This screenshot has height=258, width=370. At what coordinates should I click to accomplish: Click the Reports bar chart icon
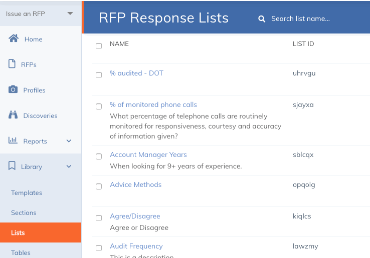tap(13, 140)
